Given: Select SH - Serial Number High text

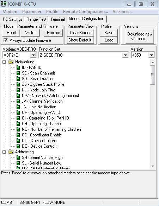Looking at the screenshot, I should pyautogui.click(x=42, y=157).
